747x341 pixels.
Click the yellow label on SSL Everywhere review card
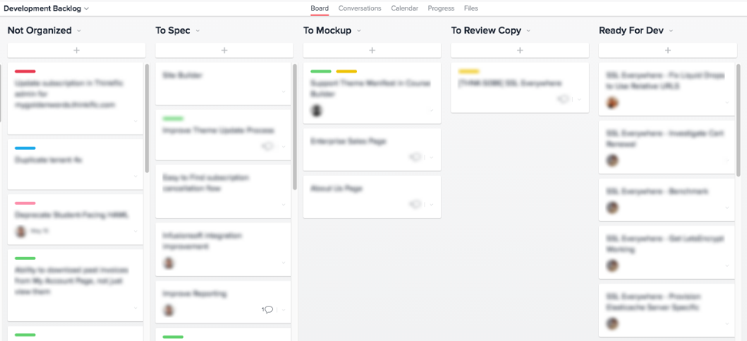[469, 71]
